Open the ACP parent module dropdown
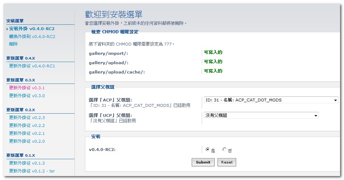Viewport: 344px width, 180px height. [x=271, y=100]
